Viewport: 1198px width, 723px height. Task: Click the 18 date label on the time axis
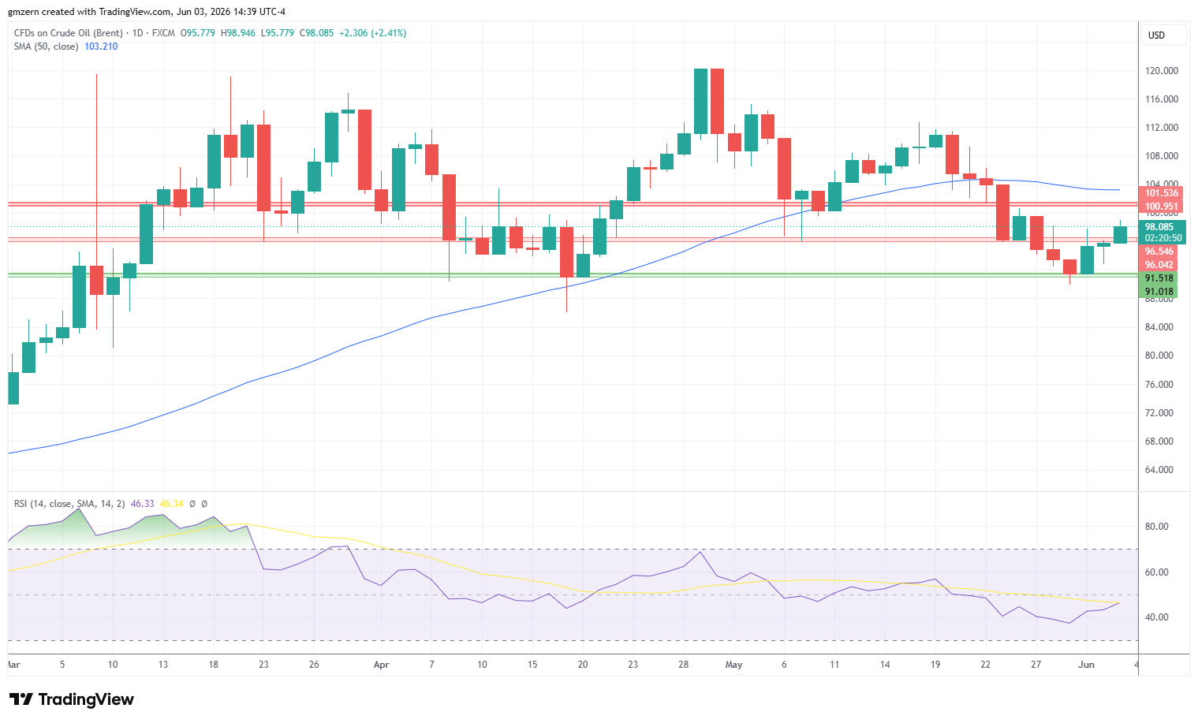[x=213, y=665]
